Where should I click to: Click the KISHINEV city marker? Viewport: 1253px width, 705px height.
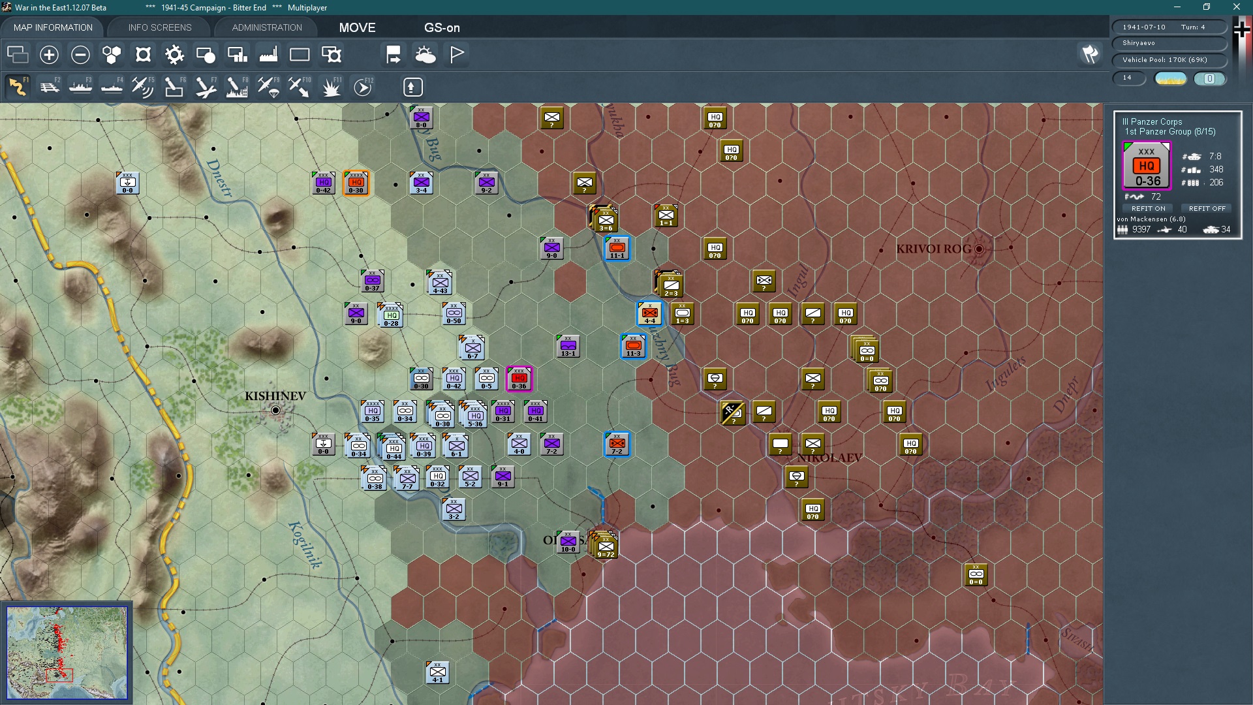[x=276, y=411]
